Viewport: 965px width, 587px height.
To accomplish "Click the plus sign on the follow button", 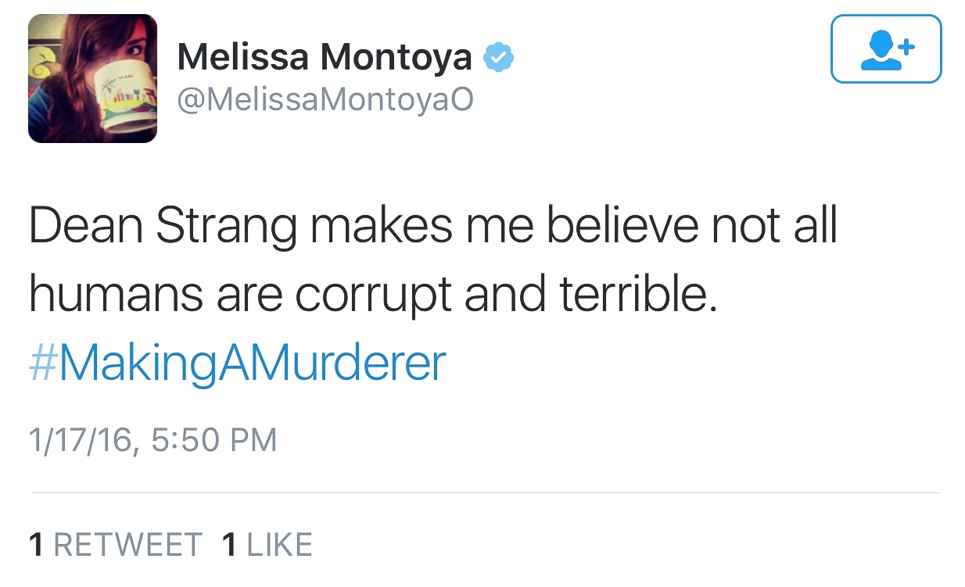I will click(x=906, y=46).
